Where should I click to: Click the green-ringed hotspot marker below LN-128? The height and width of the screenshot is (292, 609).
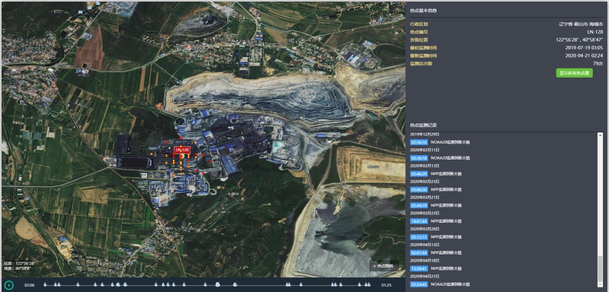pos(182,157)
